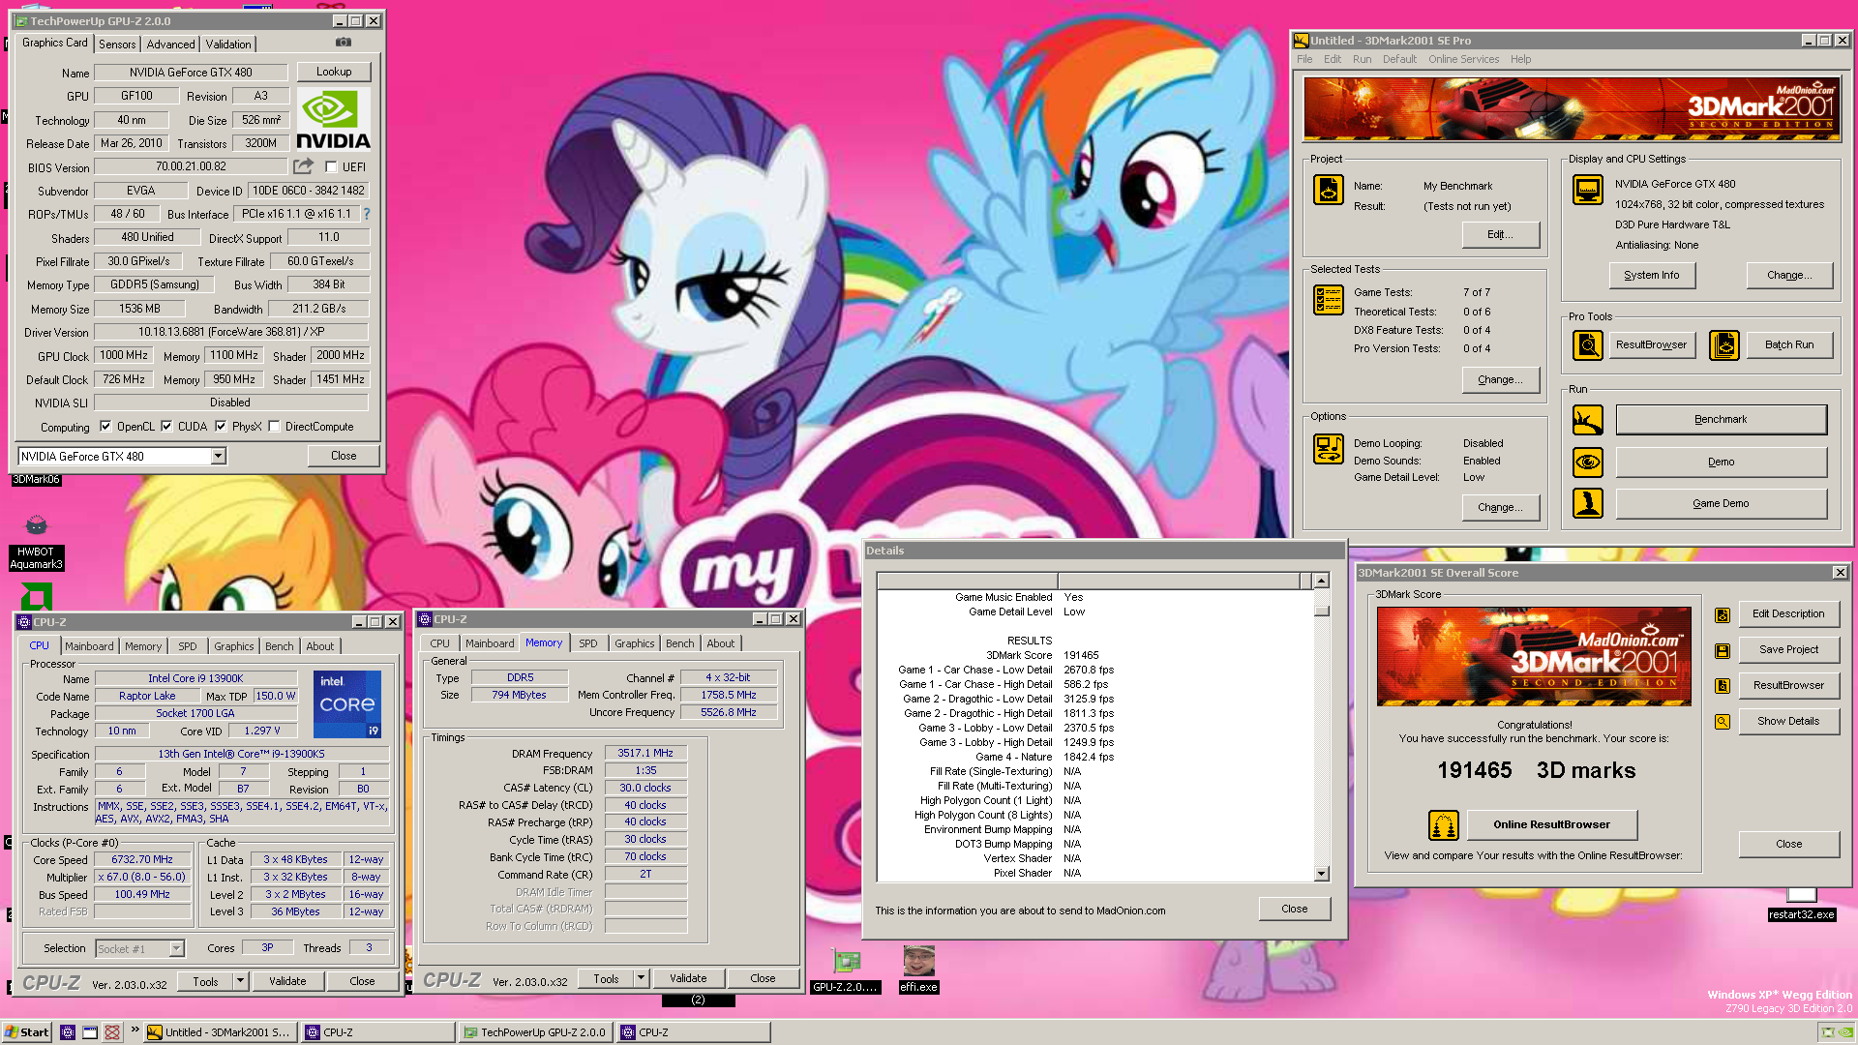This screenshot has width=1858, height=1045.
Task: Click the Details window scroll up arrow
Action: [x=1321, y=581]
